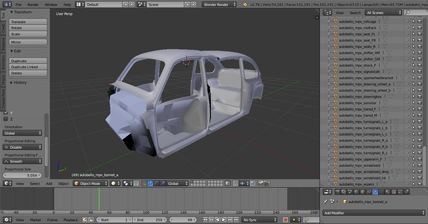Click the Blender logo icon in top bar
Viewport: 428px width, 224px height.
244,5
